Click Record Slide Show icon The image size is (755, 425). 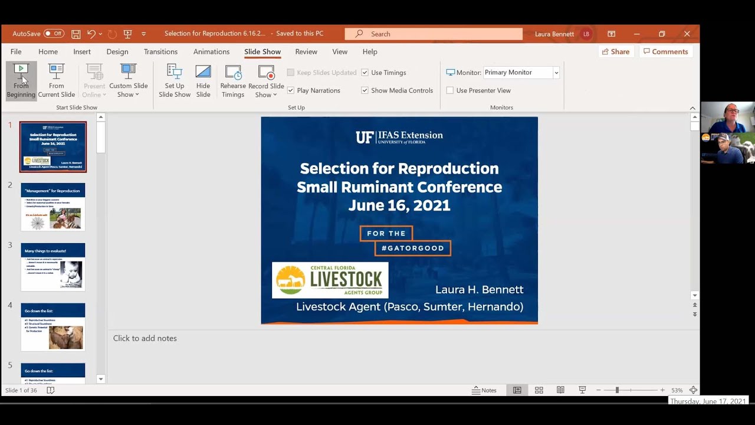(267, 73)
